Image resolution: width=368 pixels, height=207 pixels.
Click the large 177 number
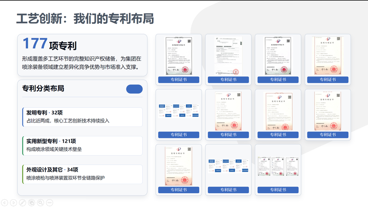click(x=35, y=44)
